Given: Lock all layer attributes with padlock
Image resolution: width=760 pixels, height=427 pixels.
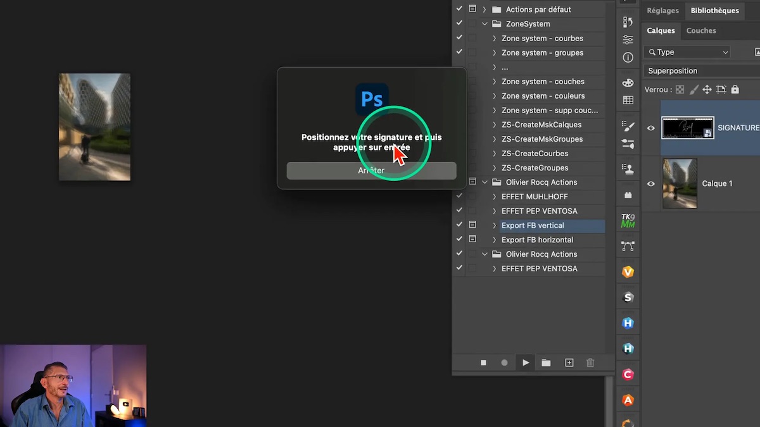Looking at the screenshot, I should pos(735,90).
